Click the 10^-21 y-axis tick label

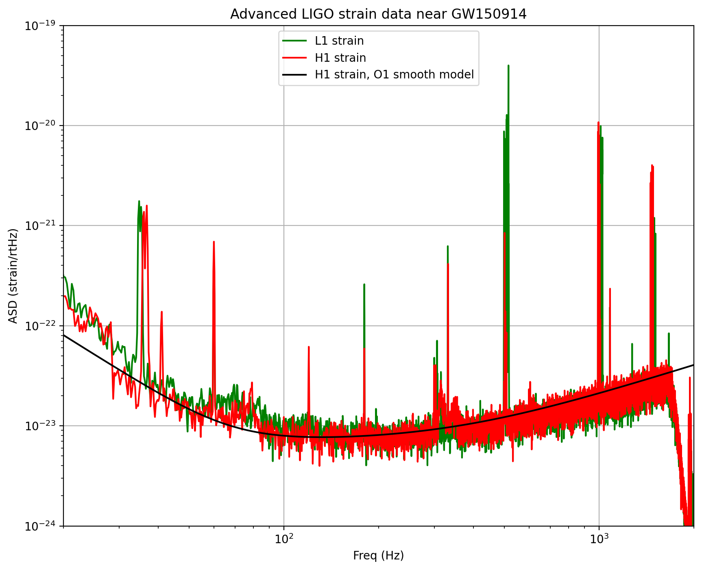42,226
